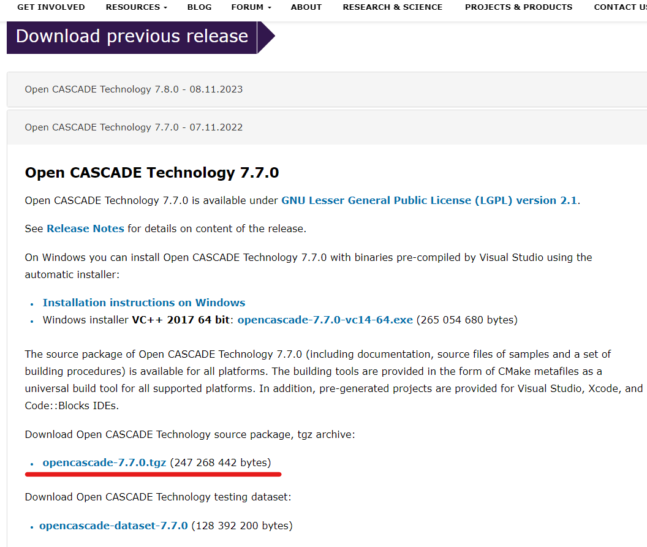Open the ABOUT page
Image resolution: width=647 pixels, height=547 pixels.
[x=306, y=7]
